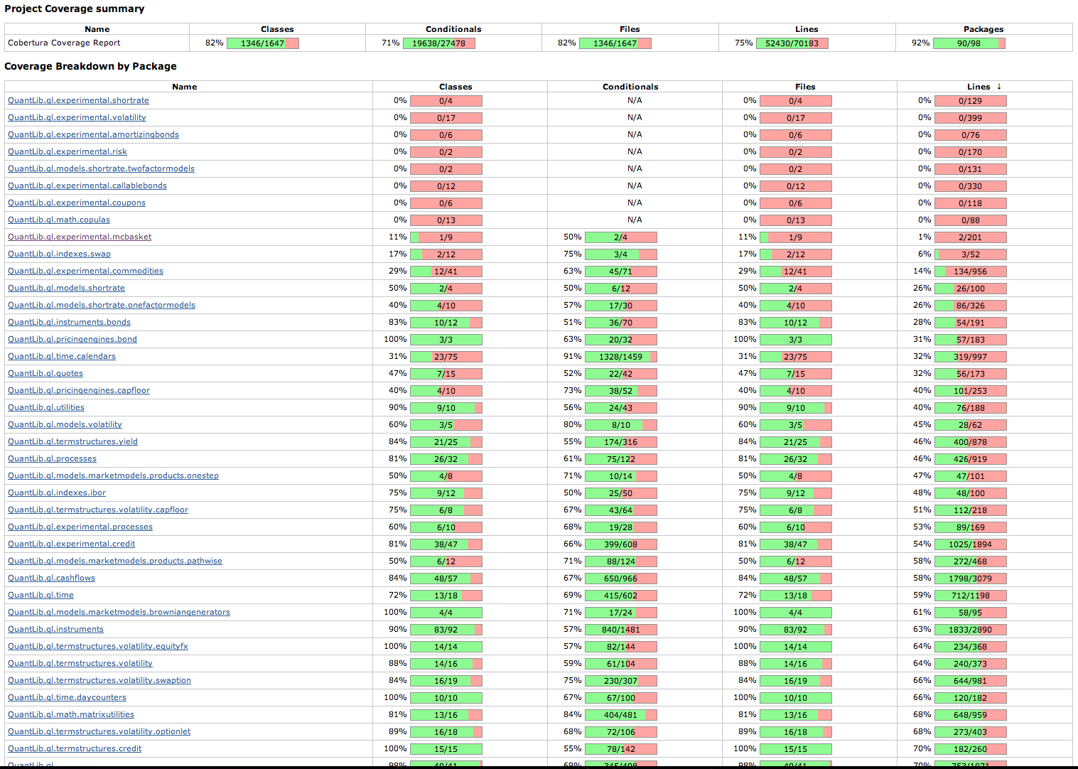This screenshot has height=769, width=1078.
Task: Open QuantLib.ql.termstructures.credit package
Action: tap(75, 749)
